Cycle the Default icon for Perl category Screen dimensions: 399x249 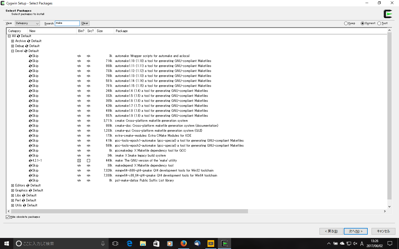(x=24, y=200)
